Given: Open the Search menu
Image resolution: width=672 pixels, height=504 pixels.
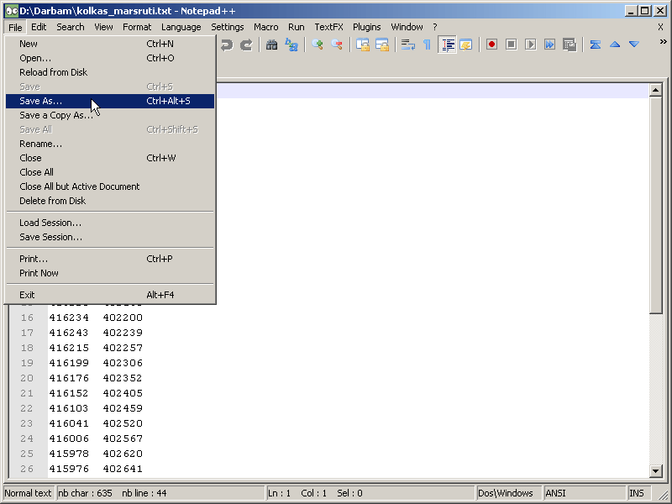Looking at the screenshot, I should pos(71,27).
